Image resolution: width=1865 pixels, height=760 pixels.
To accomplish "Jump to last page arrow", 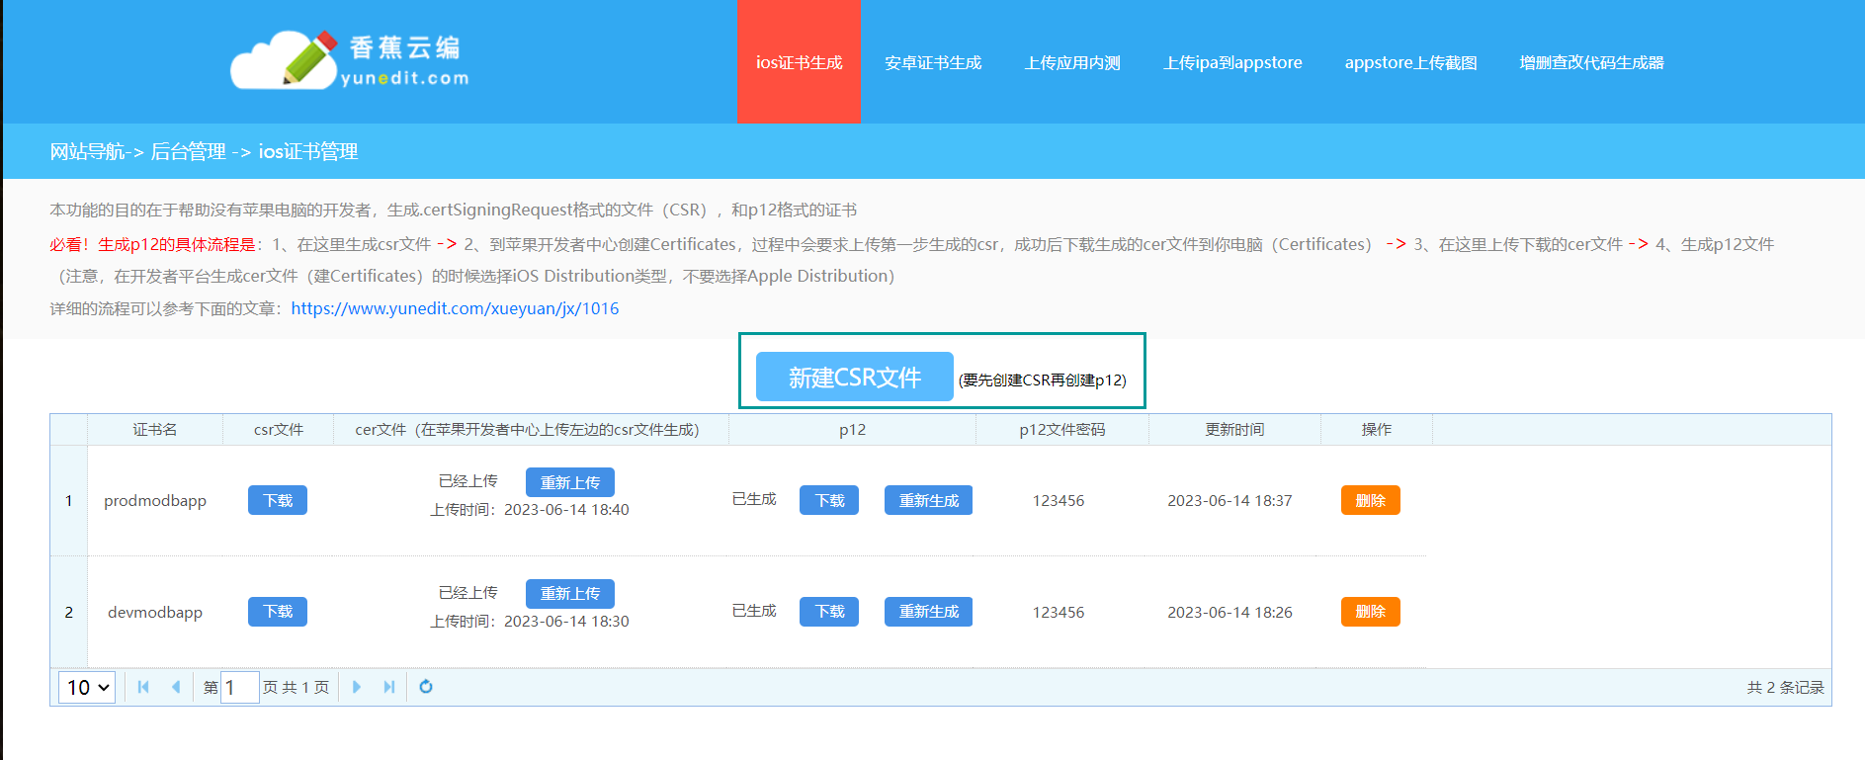I will (x=389, y=687).
